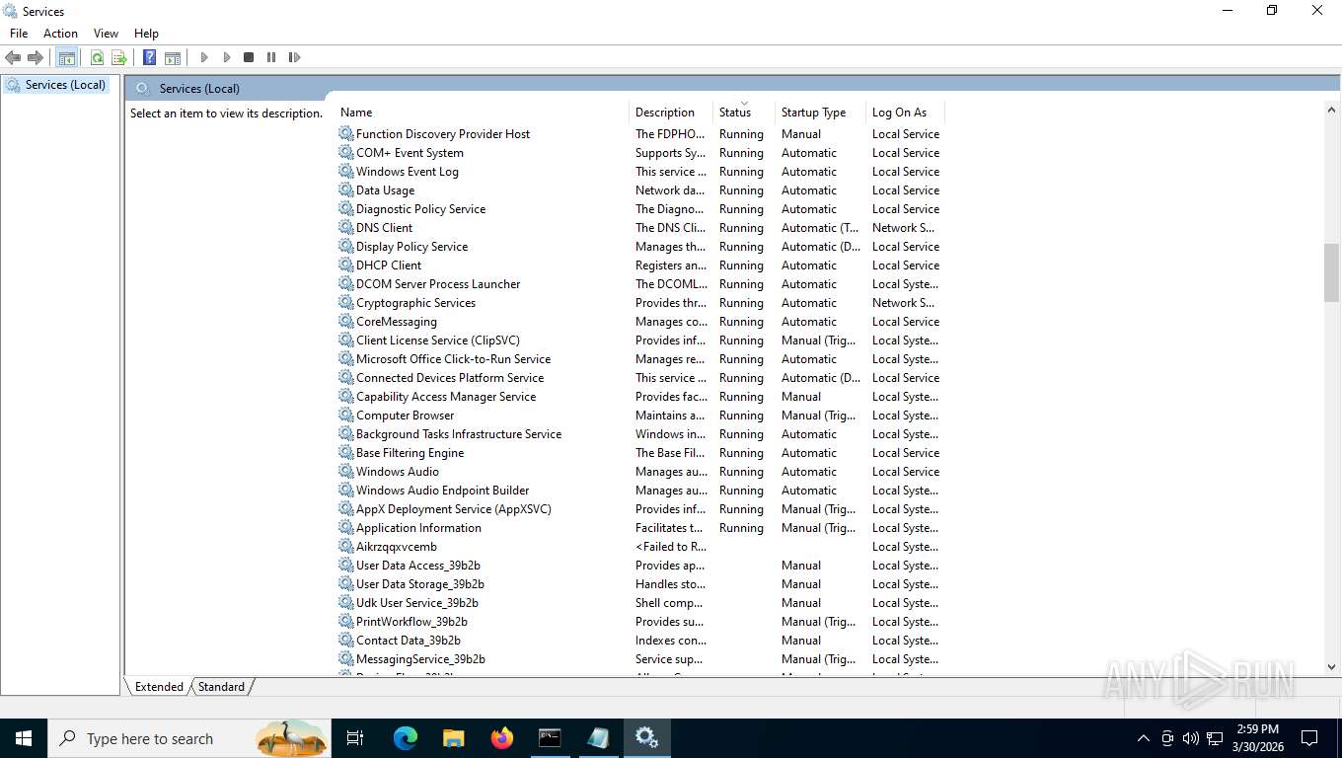Open the View menu
The height and width of the screenshot is (758, 1342).
point(106,34)
